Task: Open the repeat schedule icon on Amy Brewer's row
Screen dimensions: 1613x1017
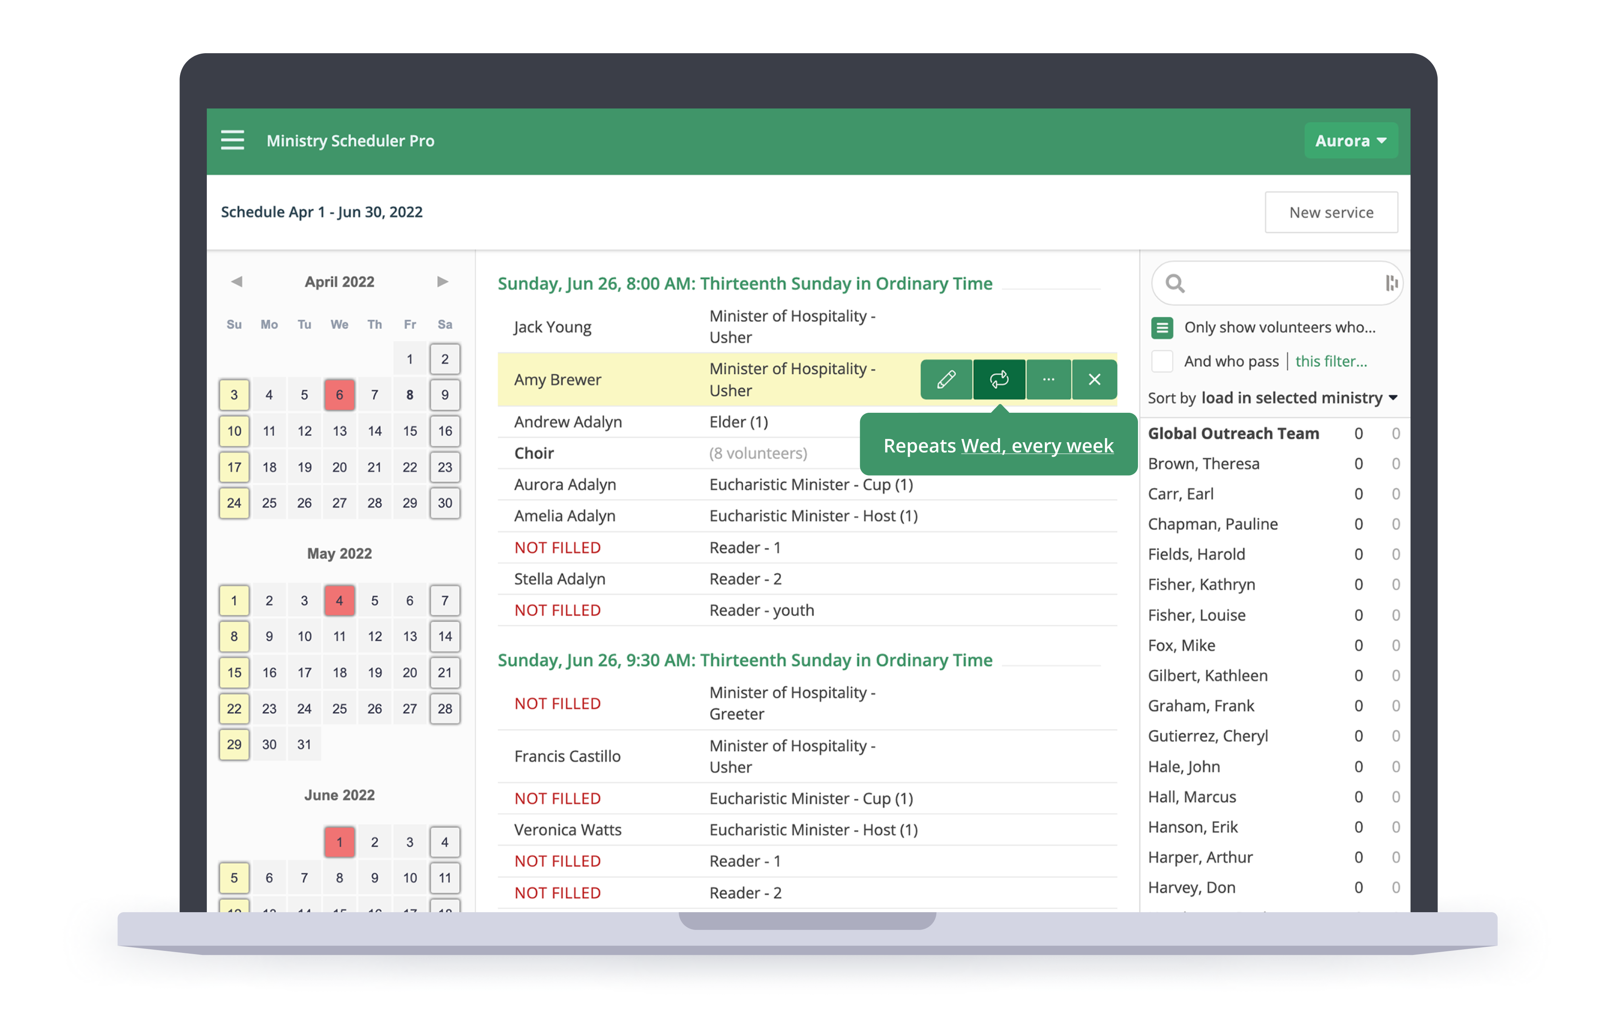Action: pyautogui.click(x=999, y=379)
